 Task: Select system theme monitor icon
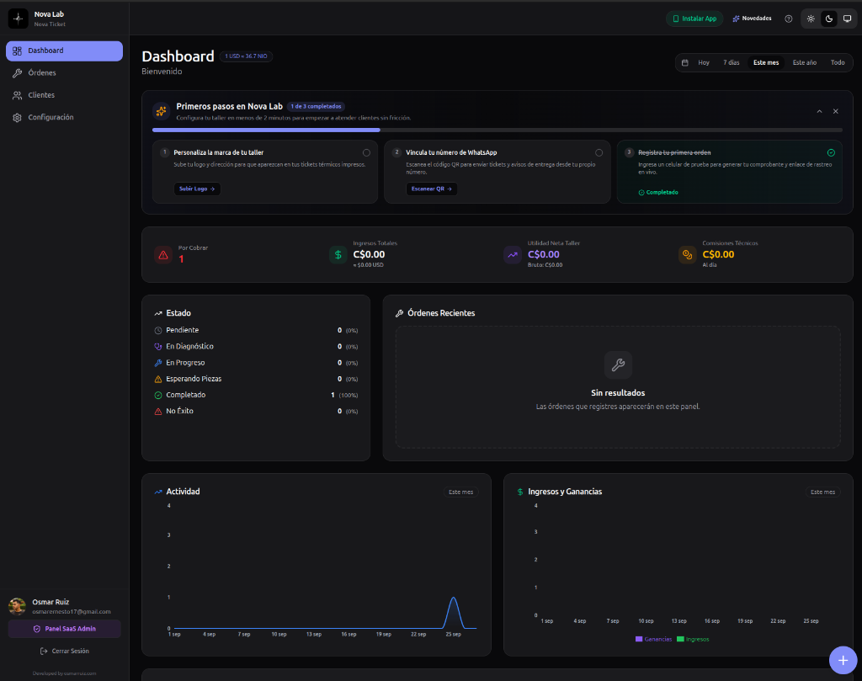pyautogui.click(x=847, y=19)
